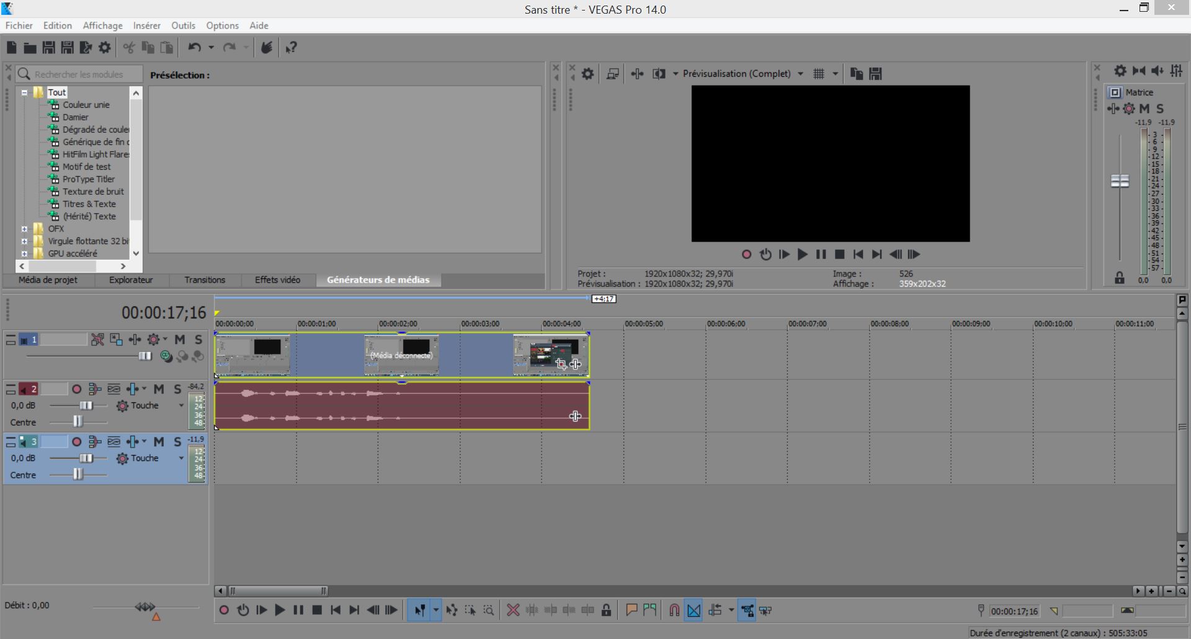The width and height of the screenshot is (1191, 639).
Task: Open project Properties gear icon in toolbar
Action: click(105, 48)
